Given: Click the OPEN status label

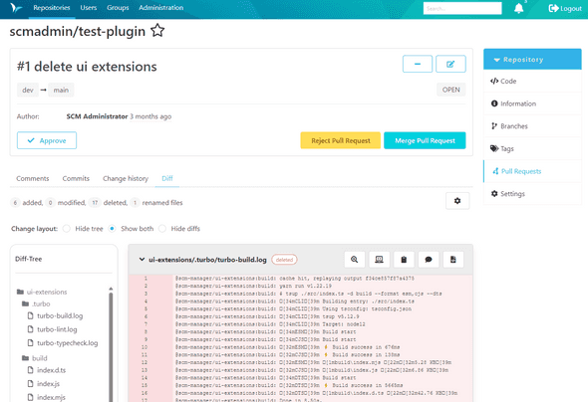Looking at the screenshot, I should click(x=451, y=90).
